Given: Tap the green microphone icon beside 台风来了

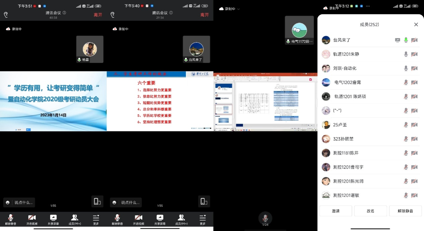Looking at the screenshot, I should pos(406,40).
